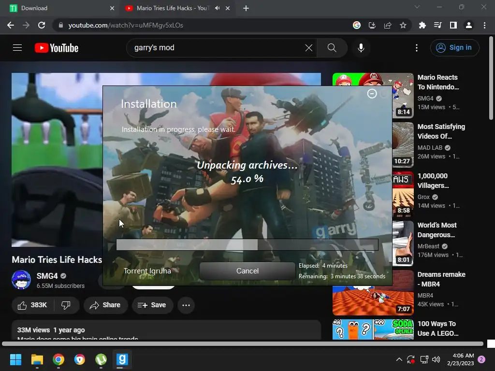Reload the YouTube page
The height and width of the screenshot is (371, 495).
coord(42,25)
